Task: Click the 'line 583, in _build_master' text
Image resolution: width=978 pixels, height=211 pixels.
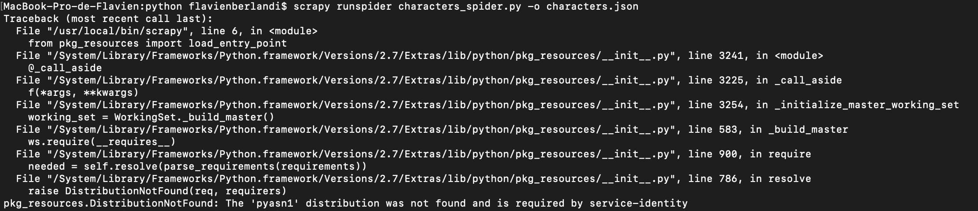Action: click(768, 130)
